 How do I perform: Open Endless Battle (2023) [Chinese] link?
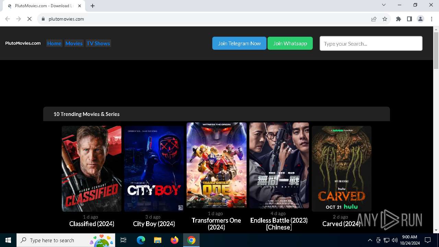point(279,224)
